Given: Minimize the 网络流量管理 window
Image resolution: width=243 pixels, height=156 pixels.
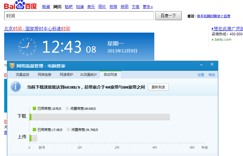Looking at the screenshot, I should (201, 65).
